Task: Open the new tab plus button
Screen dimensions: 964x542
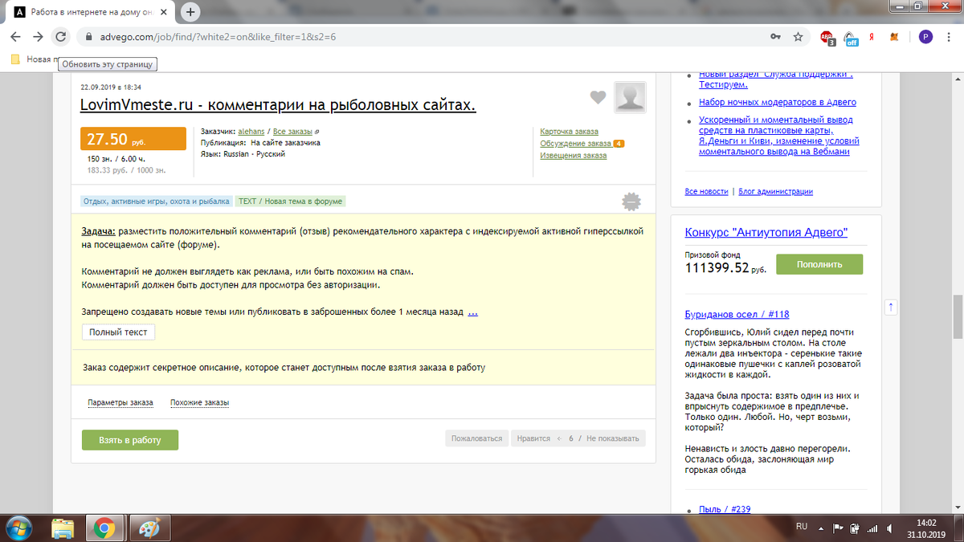Action: click(x=190, y=12)
